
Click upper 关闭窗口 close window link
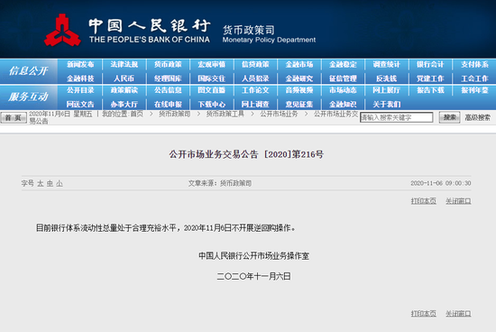458,201
